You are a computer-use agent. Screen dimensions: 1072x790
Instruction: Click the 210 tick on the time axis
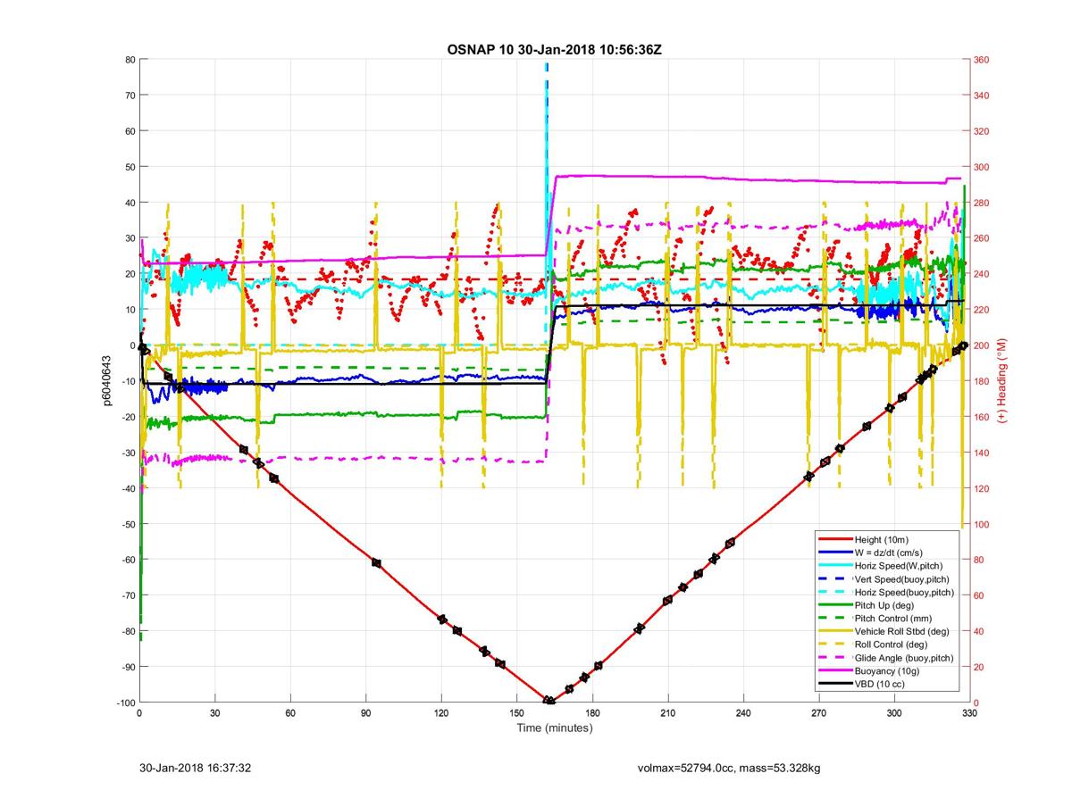coord(667,713)
